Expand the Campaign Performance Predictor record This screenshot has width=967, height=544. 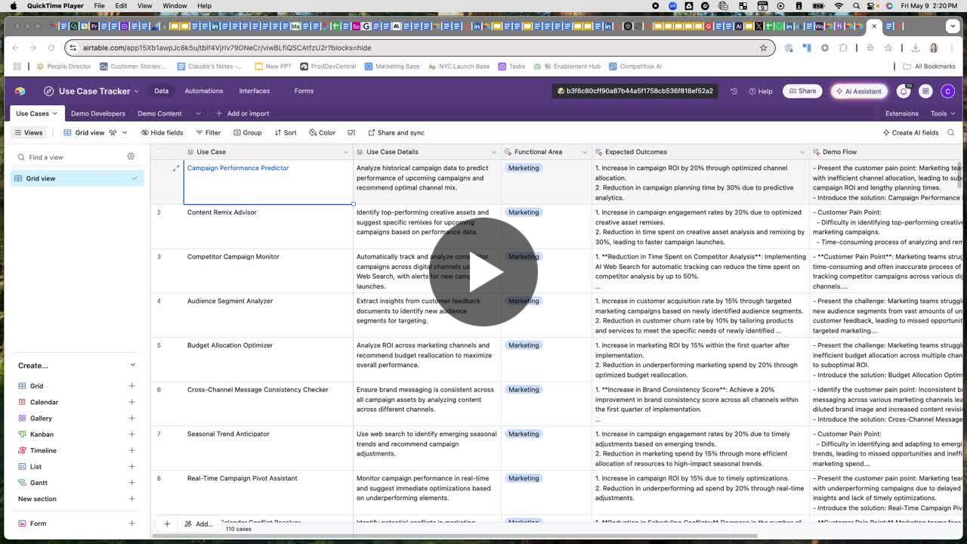tap(176, 168)
